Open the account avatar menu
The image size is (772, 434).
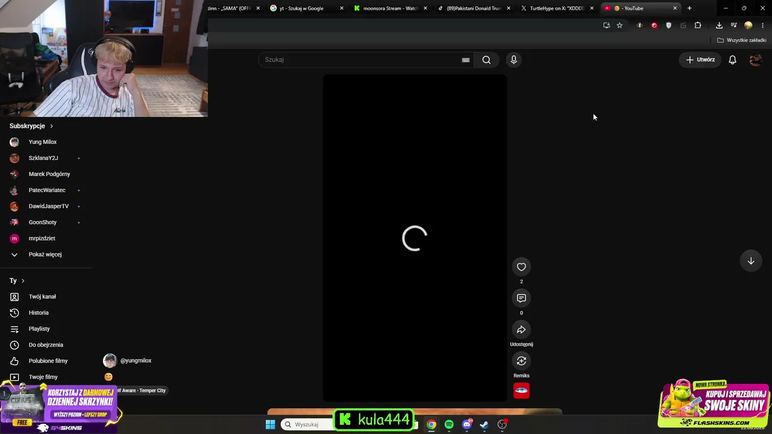point(755,60)
